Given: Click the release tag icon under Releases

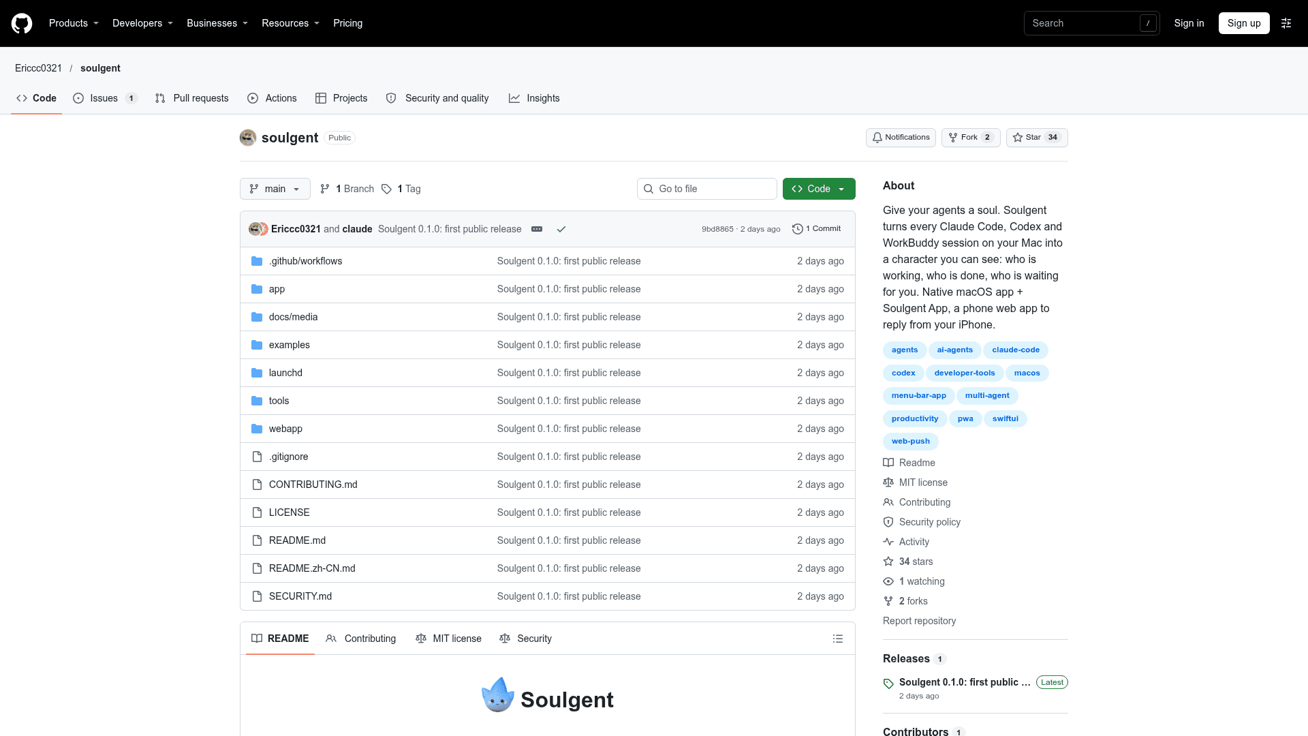Looking at the screenshot, I should pyautogui.click(x=888, y=684).
